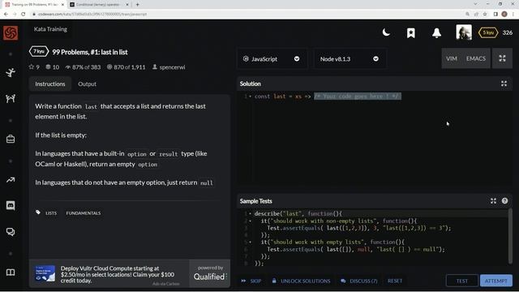Enable VIM key bindings
The height and width of the screenshot is (292, 519).
[x=452, y=58]
